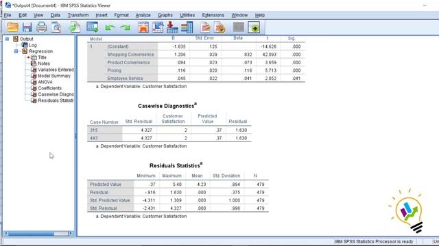The image size is (439, 246).
Task: Click the Create/Edit autoscript icon
Action: click(205, 27)
